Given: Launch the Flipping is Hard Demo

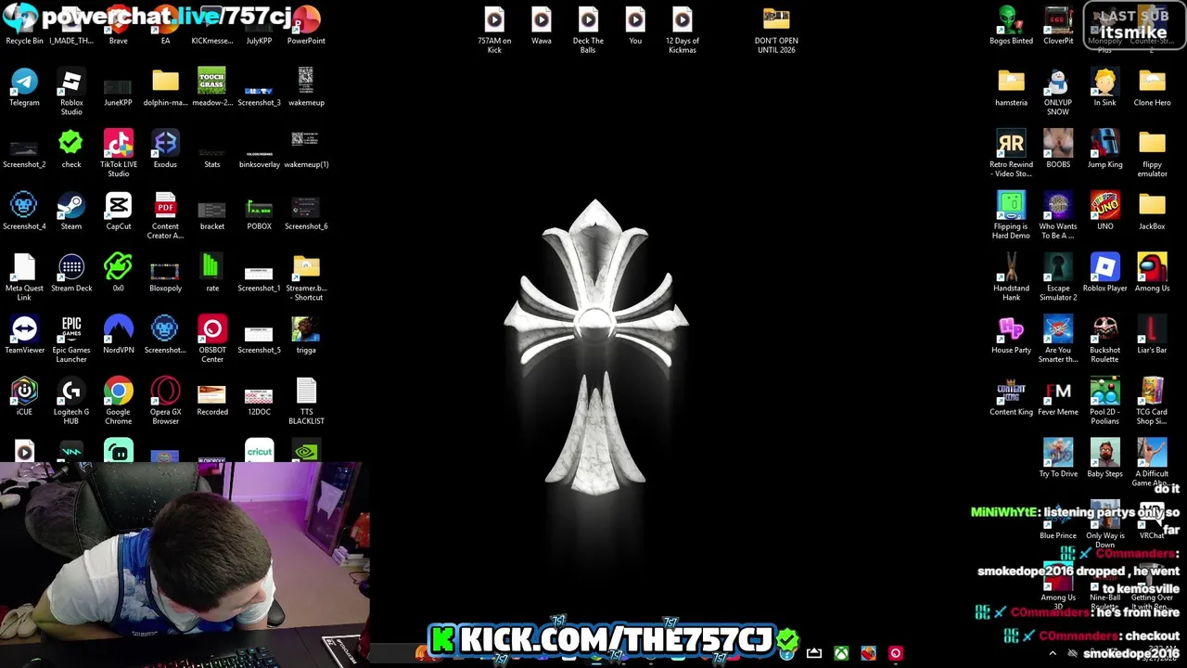Looking at the screenshot, I should pos(1011,216).
